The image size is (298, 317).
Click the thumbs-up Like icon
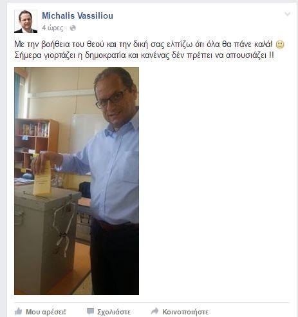pos(19,311)
